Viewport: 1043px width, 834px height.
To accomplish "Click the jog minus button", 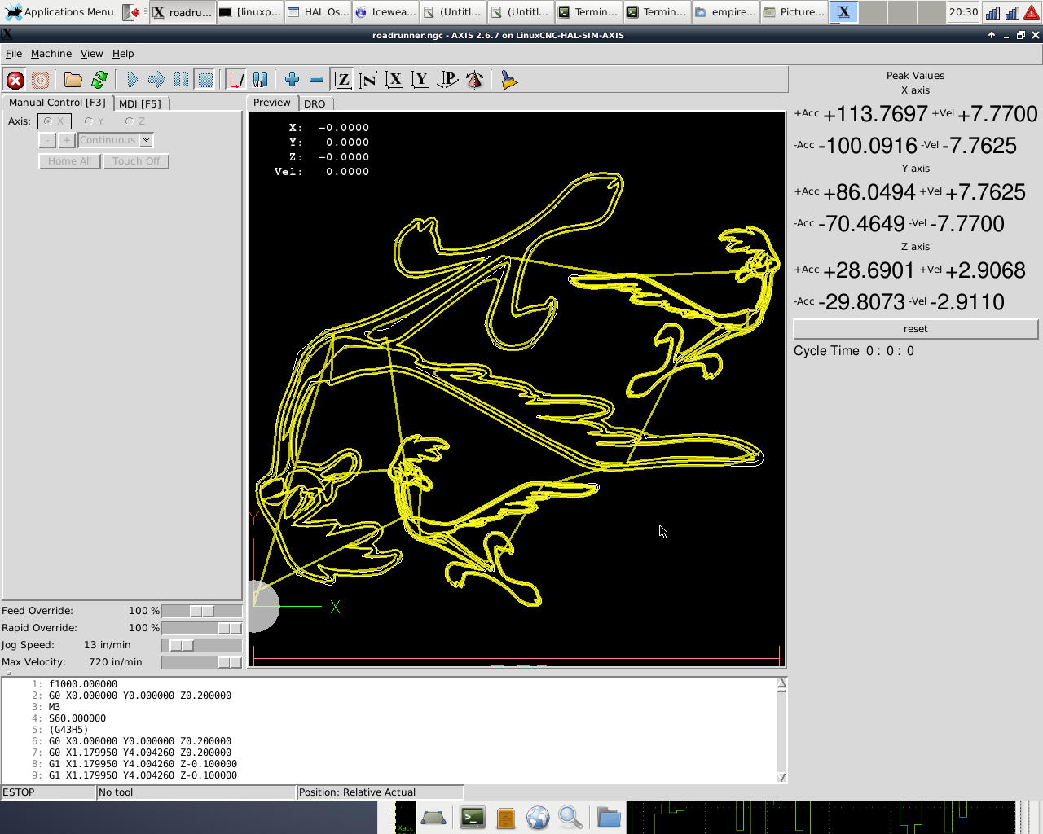I will click(x=47, y=140).
